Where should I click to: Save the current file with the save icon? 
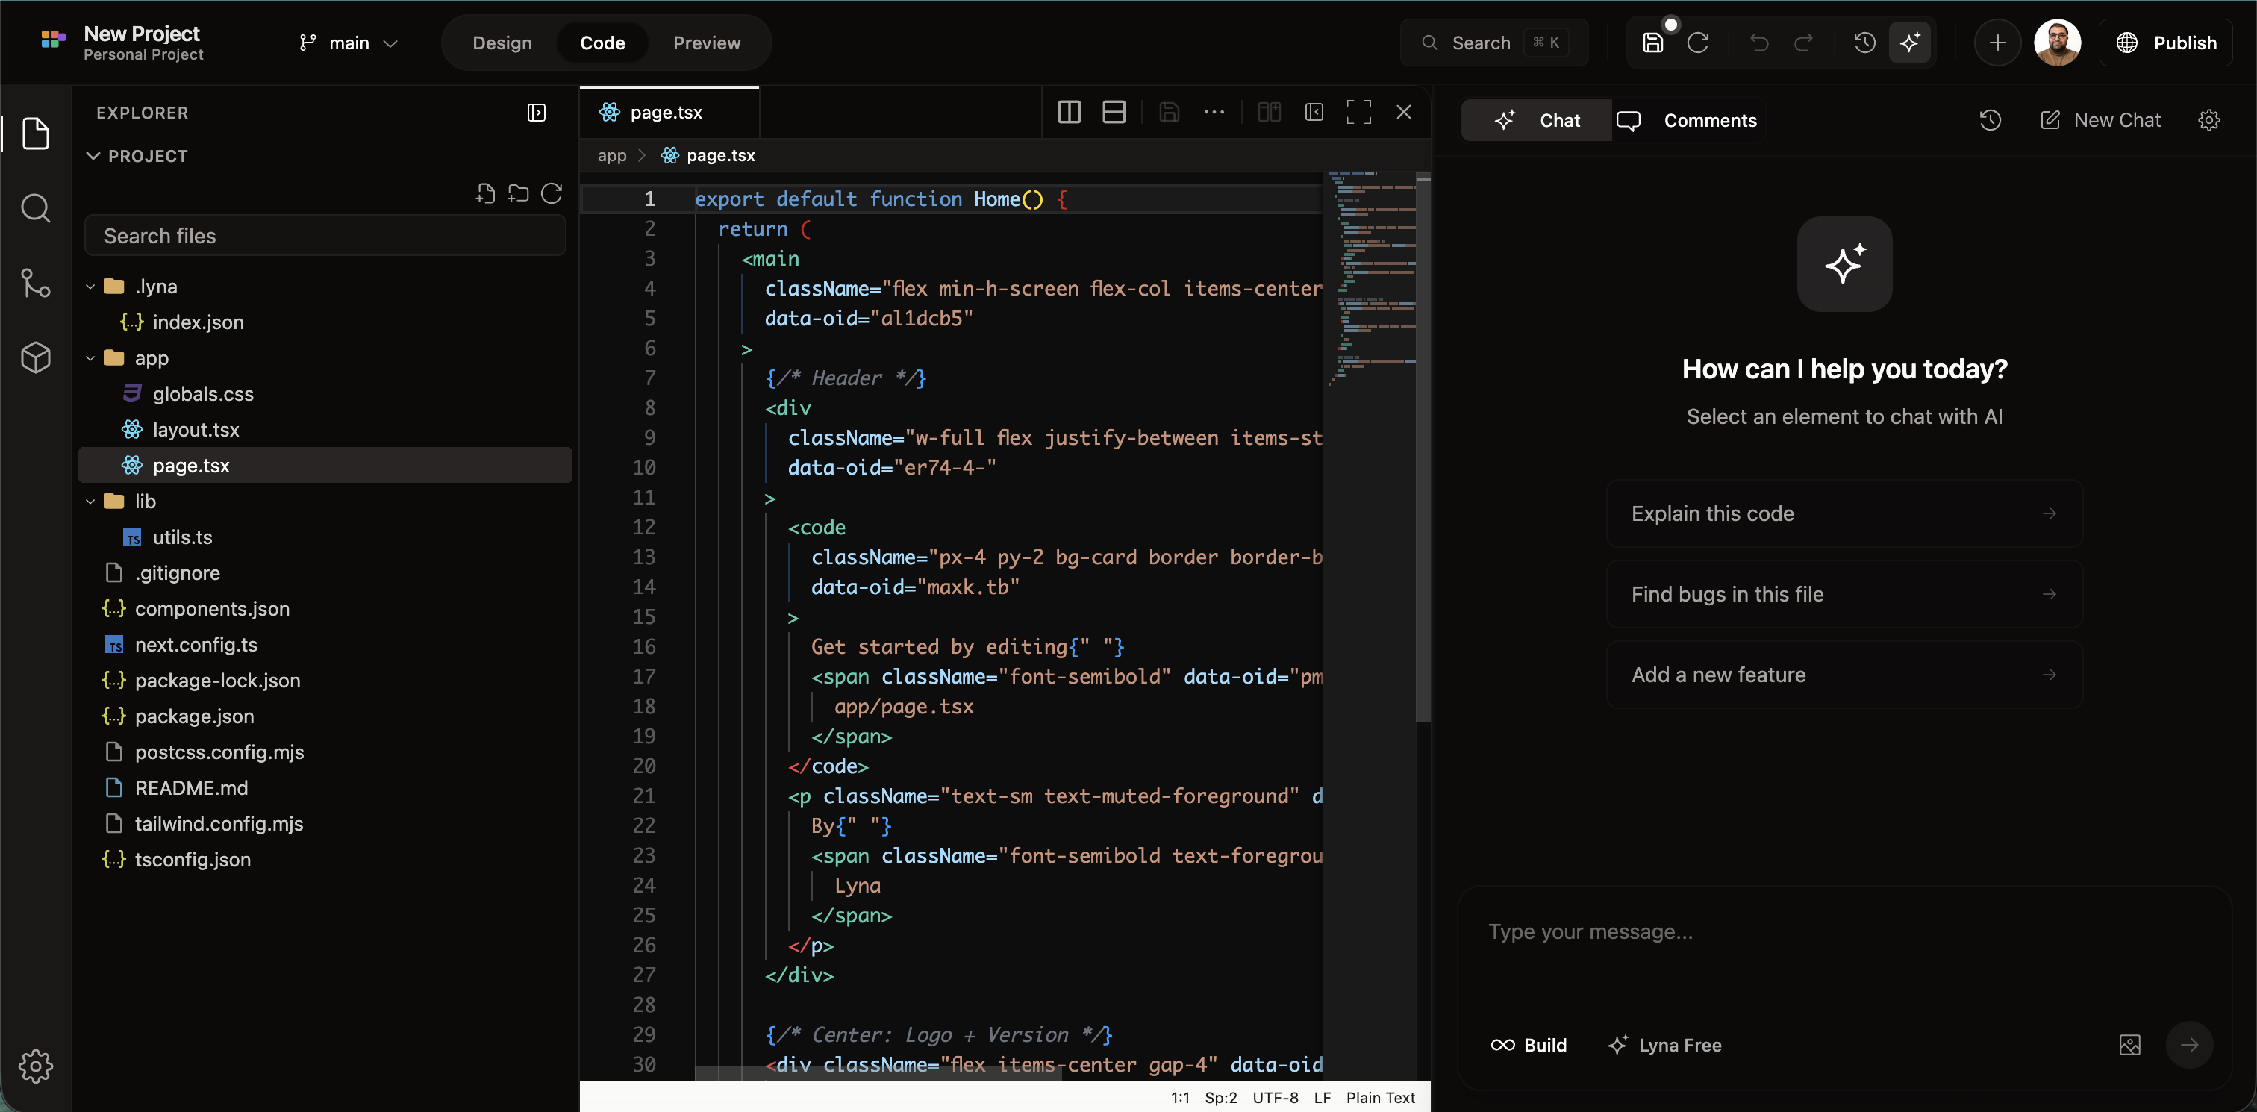pos(1652,42)
